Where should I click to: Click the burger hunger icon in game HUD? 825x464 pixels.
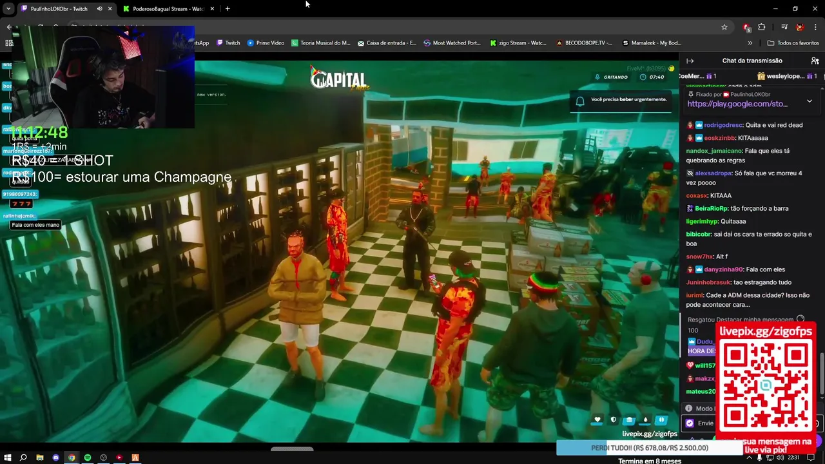tap(629, 420)
